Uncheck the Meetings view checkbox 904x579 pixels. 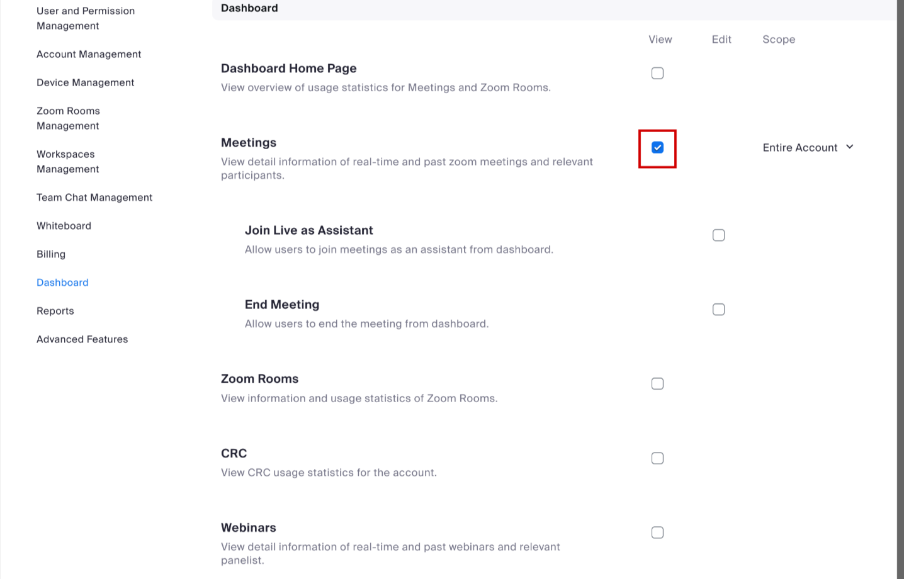click(657, 147)
